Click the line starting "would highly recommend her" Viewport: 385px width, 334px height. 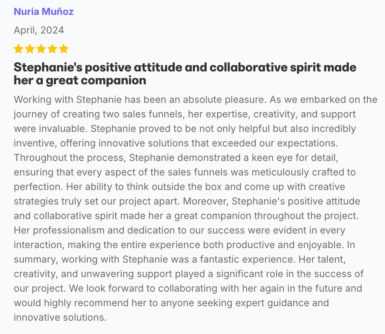(171, 303)
